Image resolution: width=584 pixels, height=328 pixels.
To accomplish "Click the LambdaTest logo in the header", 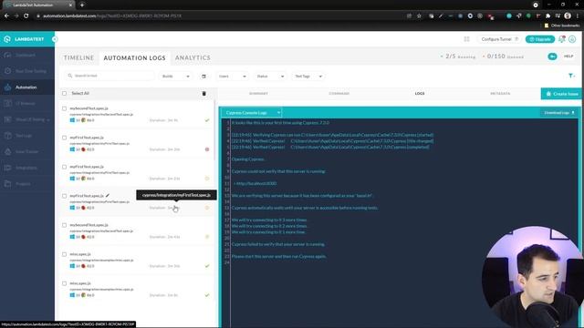I will [x=24, y=39].
